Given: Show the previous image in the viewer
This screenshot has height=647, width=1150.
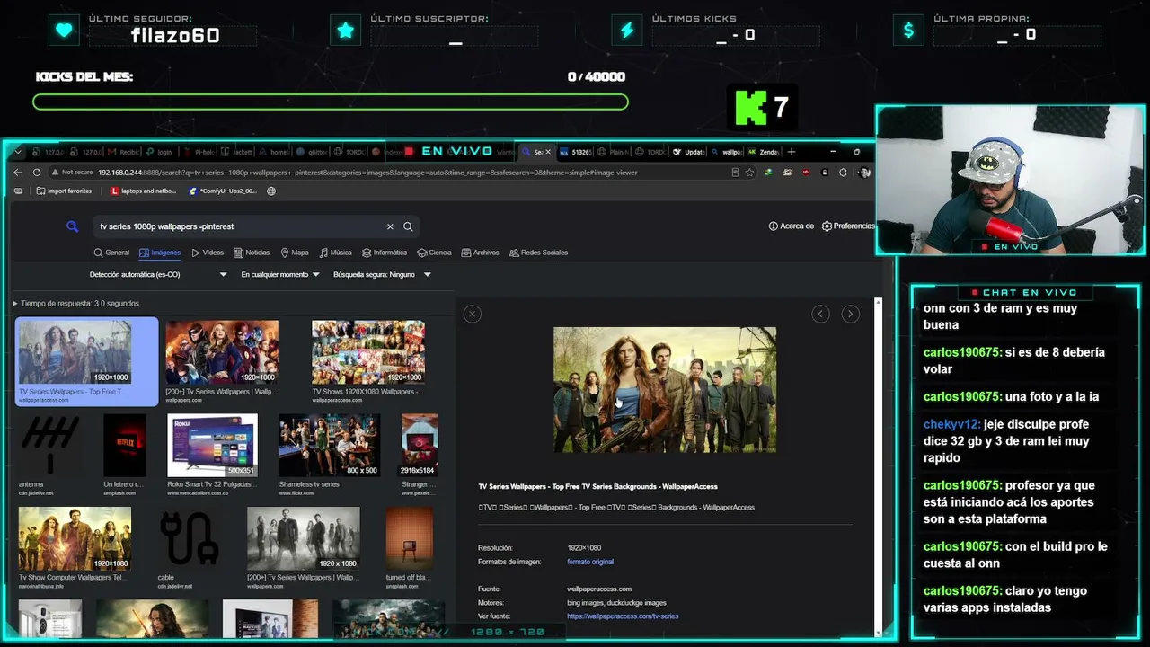Looking at the screenshot, I should point(820,314).
